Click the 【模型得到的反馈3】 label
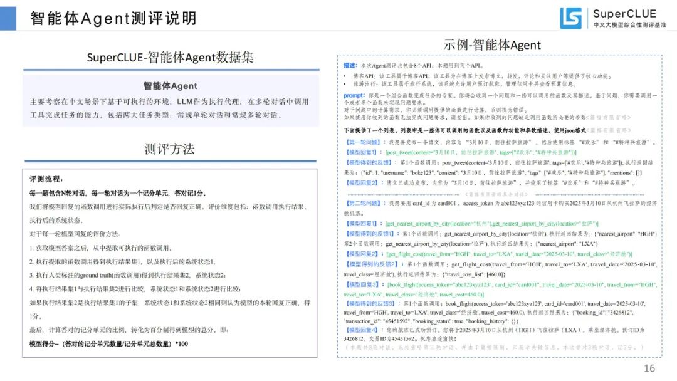 (371, 304)
